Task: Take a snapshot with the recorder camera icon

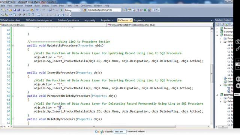Action: [x=238, y=42]
